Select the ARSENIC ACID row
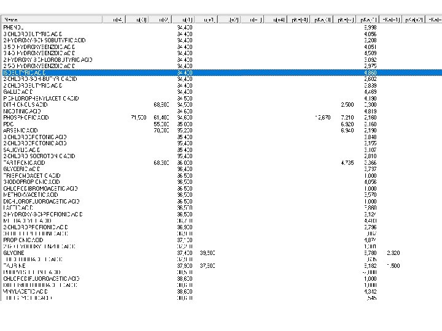The image size is (442, 331). [222, 131]
